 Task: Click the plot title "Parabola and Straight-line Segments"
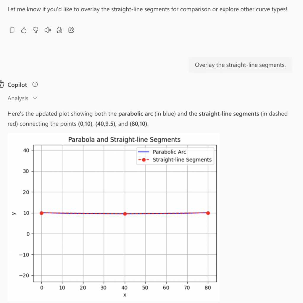(x=124, y=139)
